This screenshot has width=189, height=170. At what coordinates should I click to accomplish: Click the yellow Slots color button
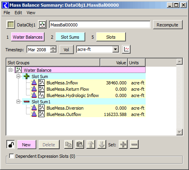pos(111,37)
